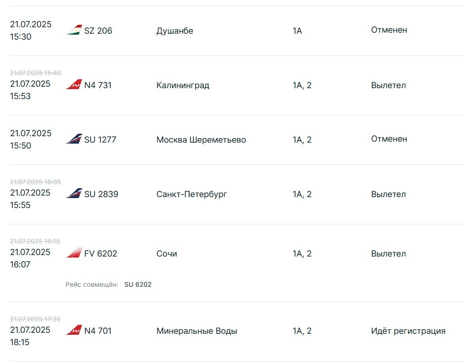The image size is (464, 362).
Task: Click Отменен status for Душанбе flight
Action: pyautogui.click(x=389, y=30)
